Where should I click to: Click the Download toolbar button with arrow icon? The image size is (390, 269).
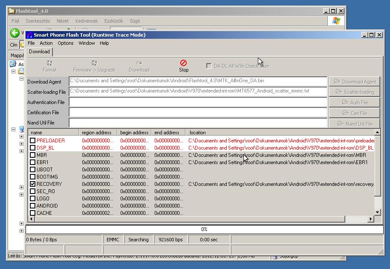[139, 66]
